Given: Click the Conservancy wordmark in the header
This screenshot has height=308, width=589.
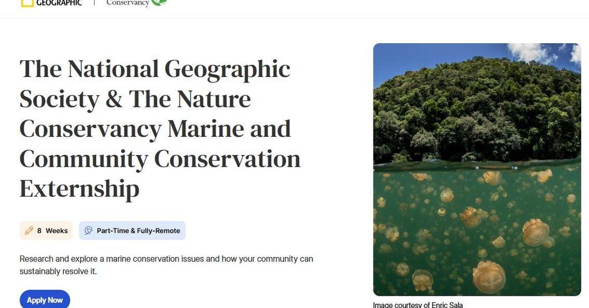Looking at the screenshot, I should 127,3.
